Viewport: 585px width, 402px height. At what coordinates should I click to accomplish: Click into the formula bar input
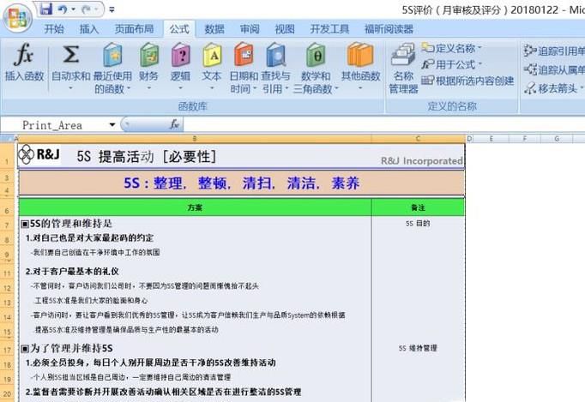(384, 125)
